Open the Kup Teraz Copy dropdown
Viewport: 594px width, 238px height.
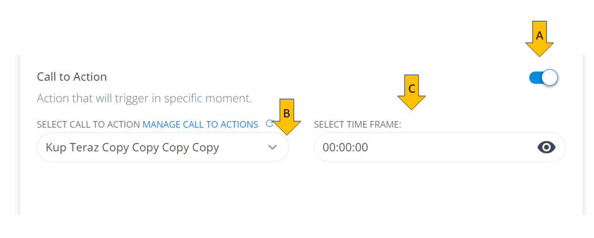pos(162,148)
